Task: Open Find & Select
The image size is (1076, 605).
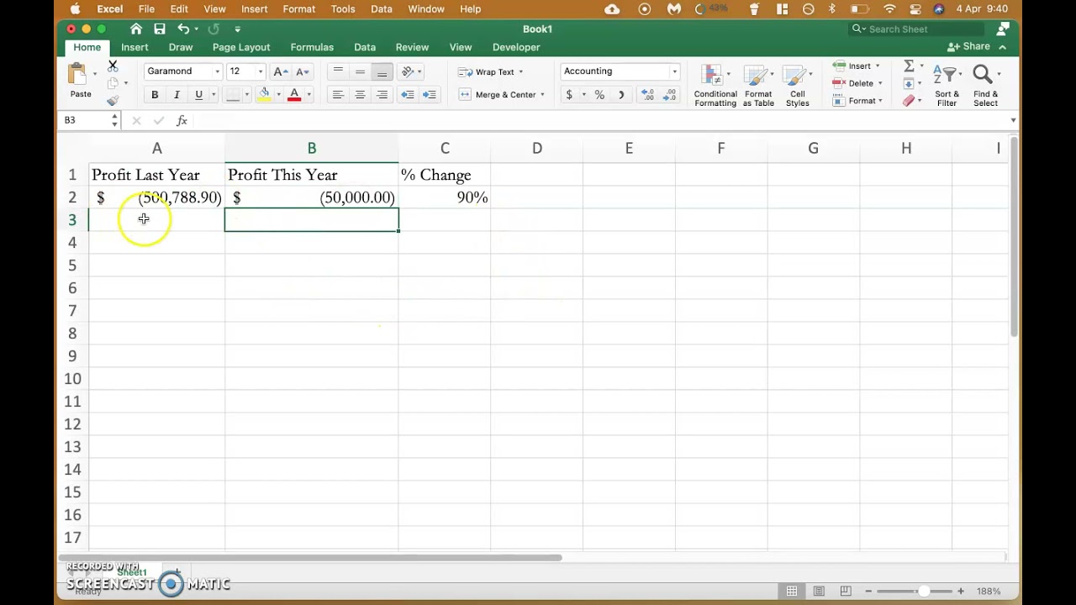Action: click(x=985, y=86)
